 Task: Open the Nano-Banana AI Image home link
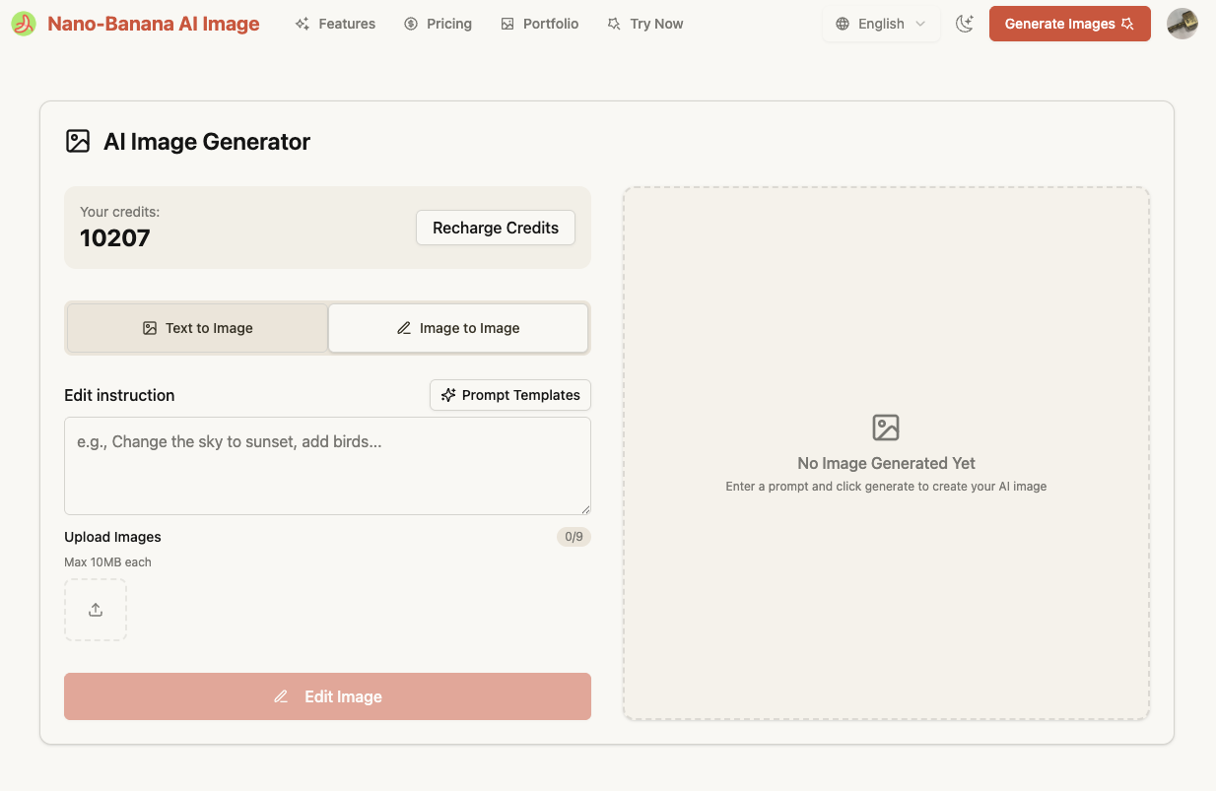pos(154,24)
